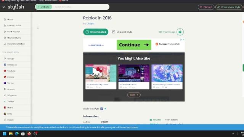Viewport: 244px width, 137px height.
Task: Open the blue anime Roblox theme thumbnail
Action: pos(167,73)
